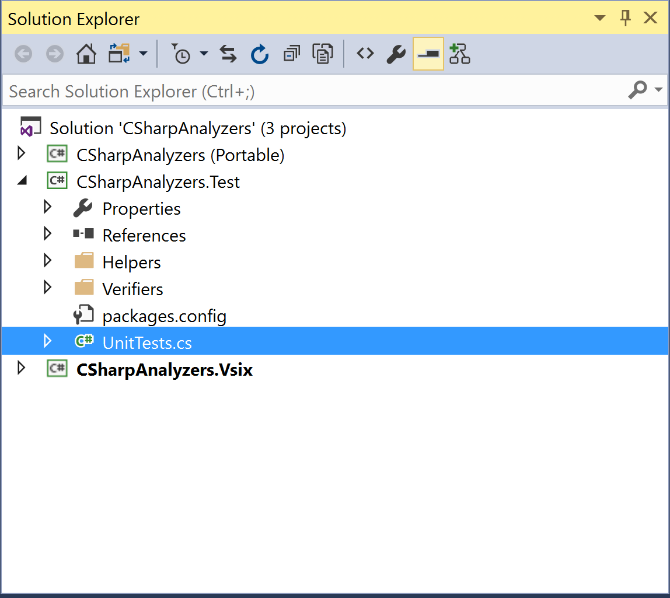670x598 pixels.
Task: Select the Helpers folder
Action: pos(132,263)
